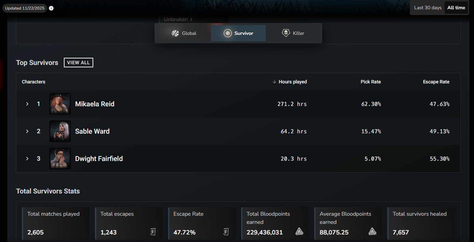The width and height of the screenshot is (474, 242).
Task: Switch to the Killer tab
Action: 293,33
